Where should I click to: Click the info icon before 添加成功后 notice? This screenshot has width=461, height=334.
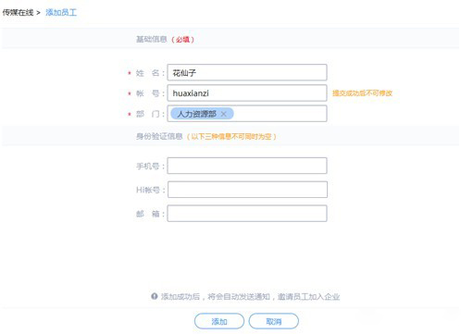155,296
